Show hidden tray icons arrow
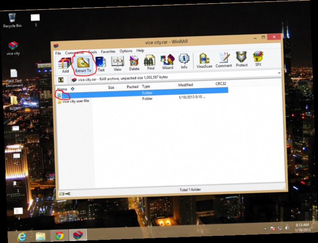 [x=265, y=229]
